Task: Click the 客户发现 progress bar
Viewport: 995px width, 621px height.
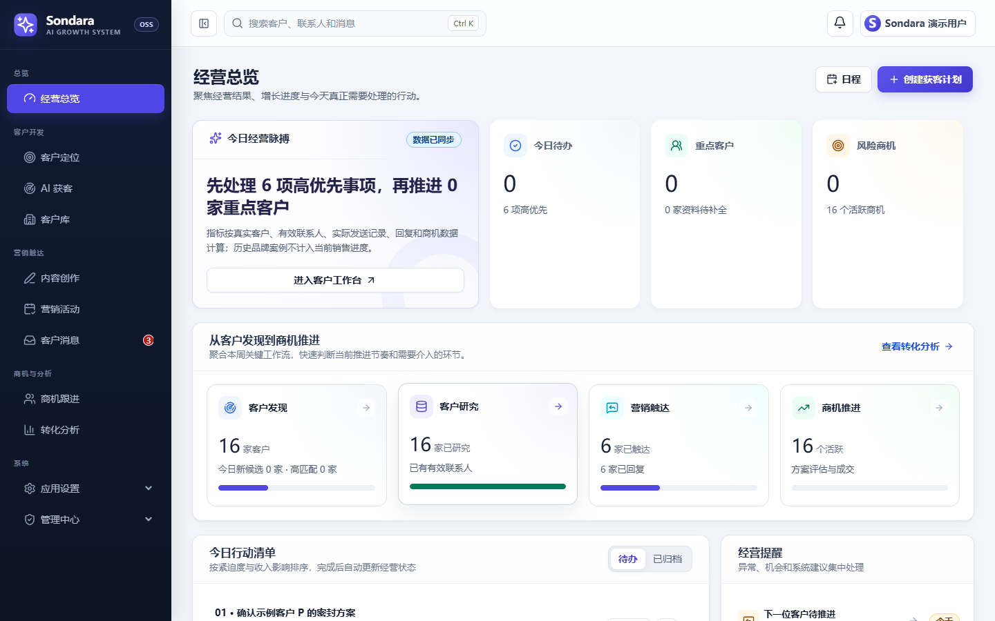Action: click(296, 488)
